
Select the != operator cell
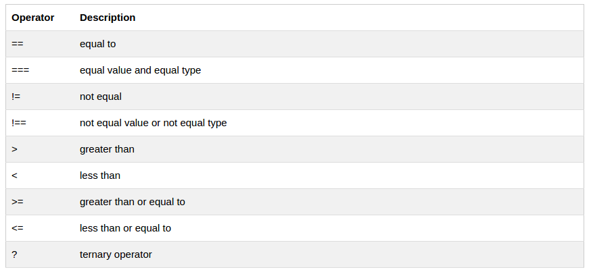click(16, 97)
